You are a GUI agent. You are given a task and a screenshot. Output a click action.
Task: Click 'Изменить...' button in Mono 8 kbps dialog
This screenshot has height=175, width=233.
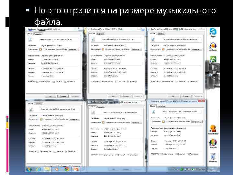pyautogui.click(x=136, y=49)
